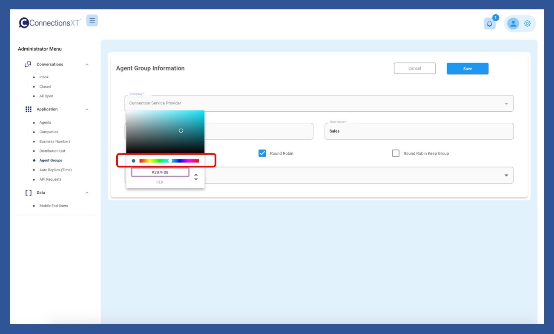This screenshot has width=554, height=334.
Task: Open the settings gear icon
Action: [527, 24]
